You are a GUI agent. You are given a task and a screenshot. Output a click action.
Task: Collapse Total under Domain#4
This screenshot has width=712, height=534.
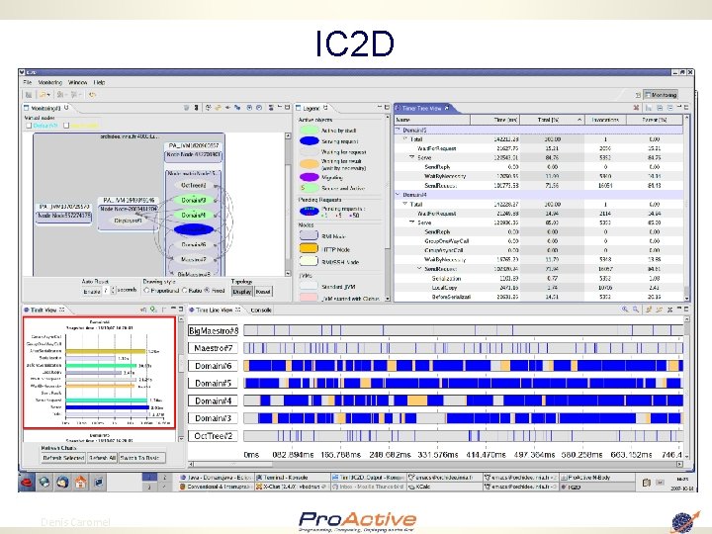click(405, 204)
